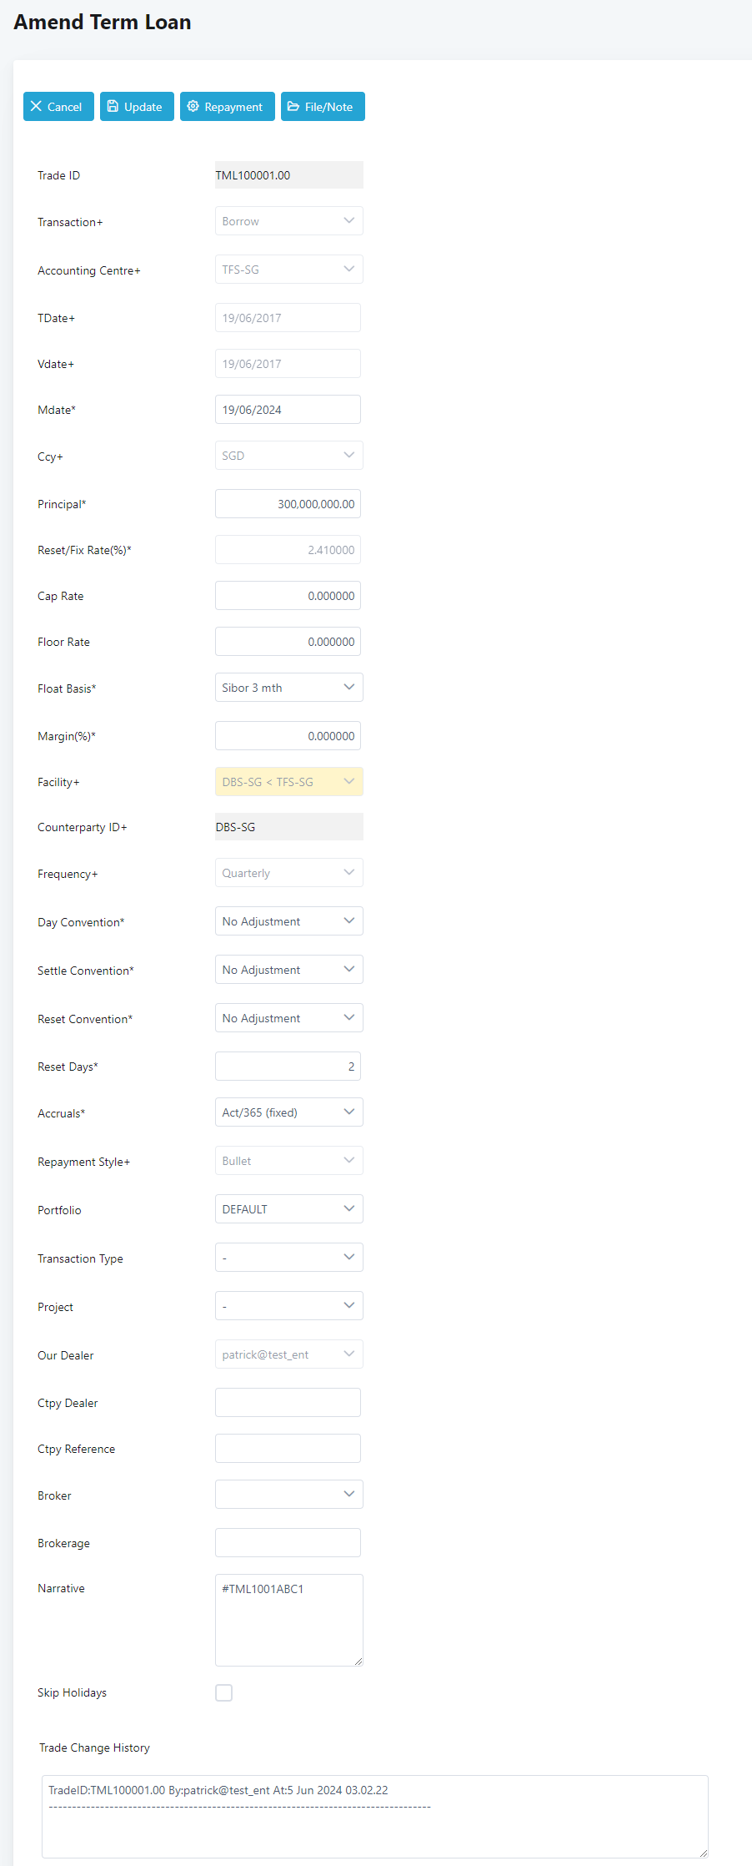Screen dimensions: 752x1866
Task: Click the Principal amount field
Action: 288,504
